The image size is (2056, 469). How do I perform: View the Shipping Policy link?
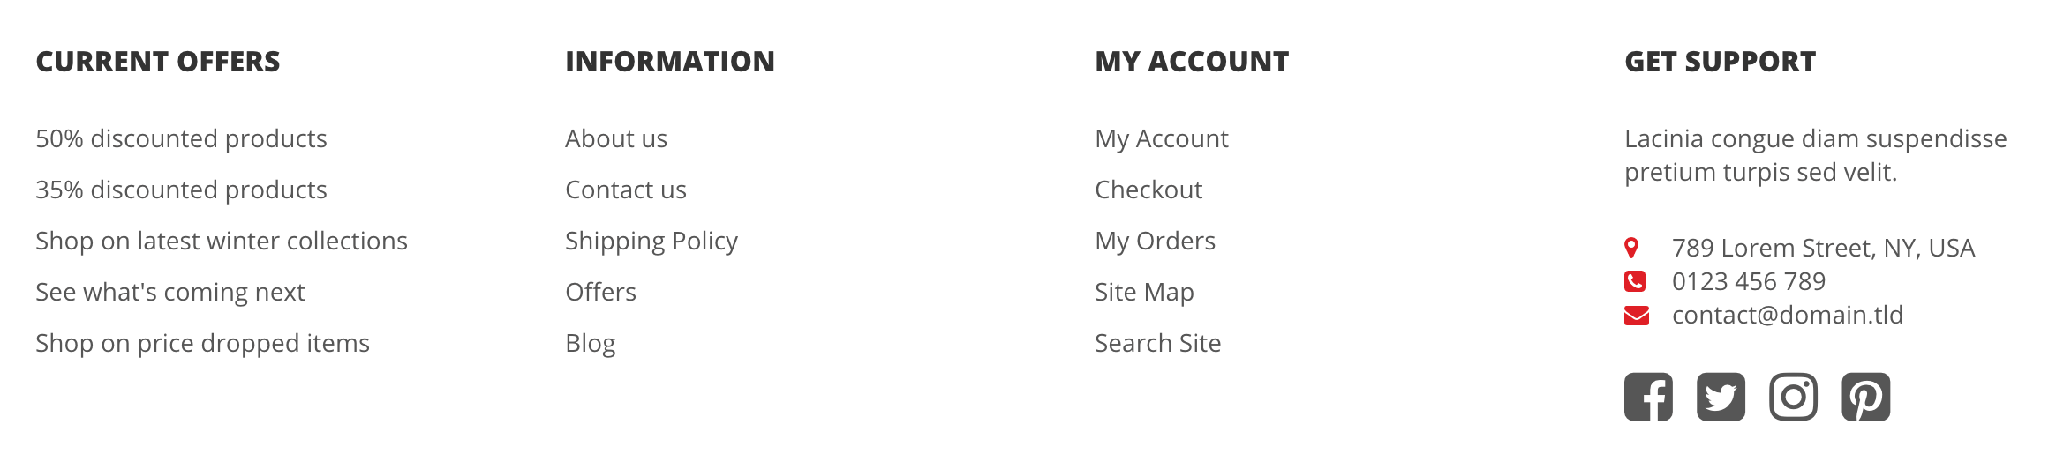[651, 241]
